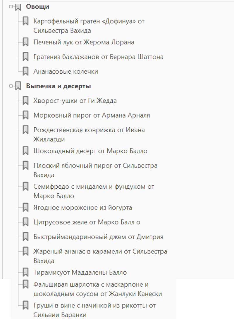Click bookmark icon beside Овощи heading

(18, 7)
